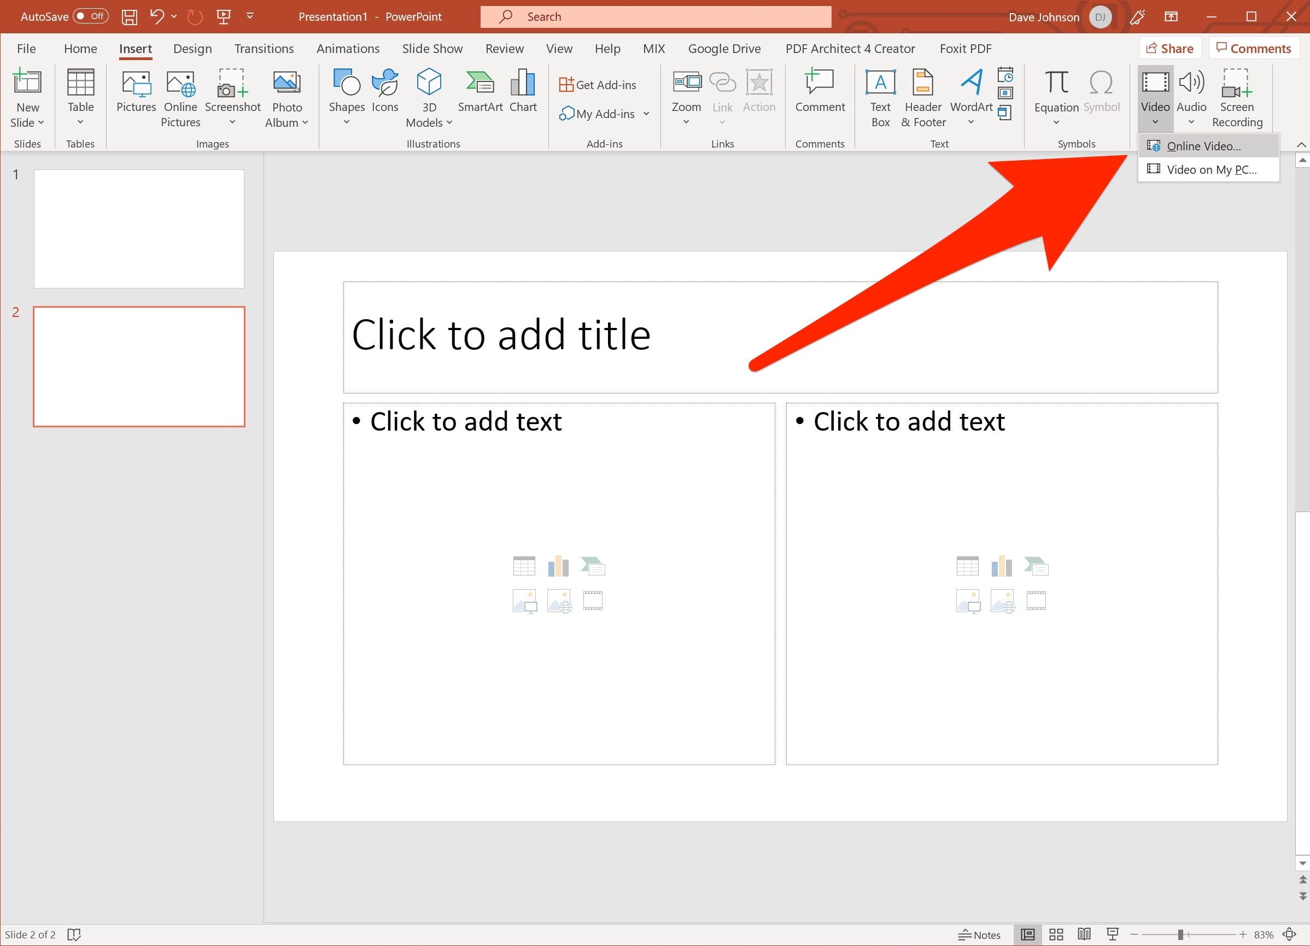Open the Comments panel
The image size is (1310, 946).
click(x=1253, y=48)
